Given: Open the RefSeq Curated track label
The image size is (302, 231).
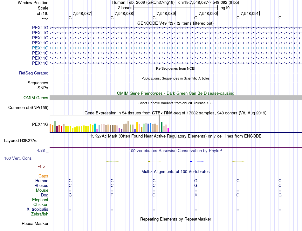Looking at the screenshot, I should (x=34, y=73).
